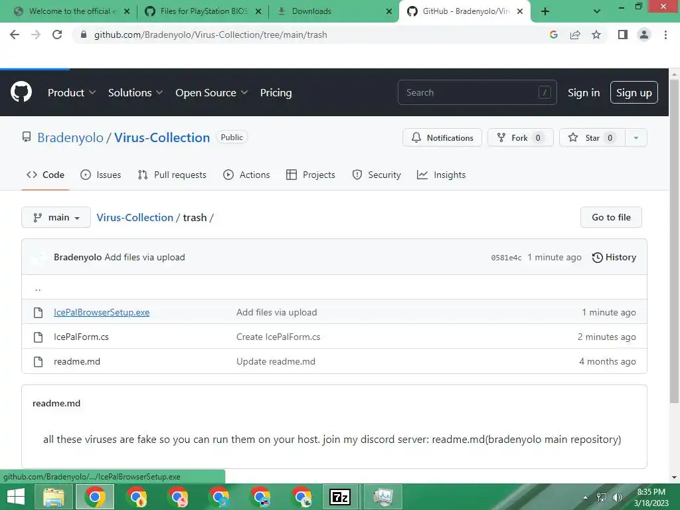Show hidden tray icons arrow
Image resolution: width=680 pixels, height=510 pixels.
coord(585,497)
